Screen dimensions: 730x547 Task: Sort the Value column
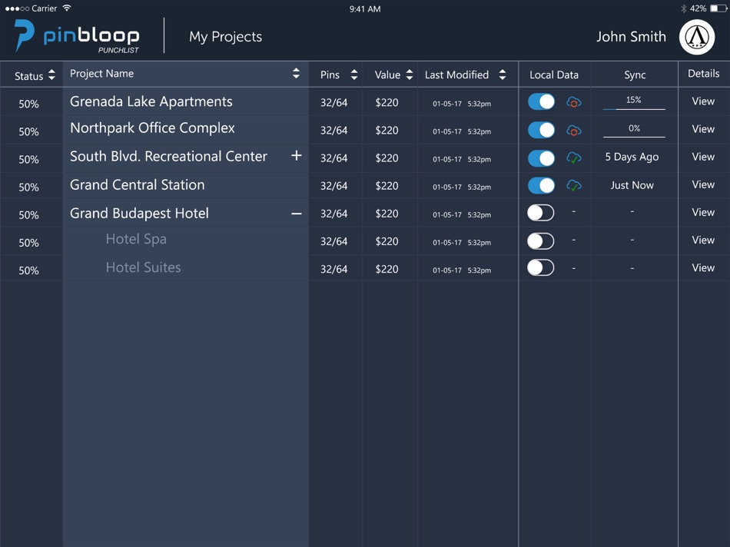410,75
